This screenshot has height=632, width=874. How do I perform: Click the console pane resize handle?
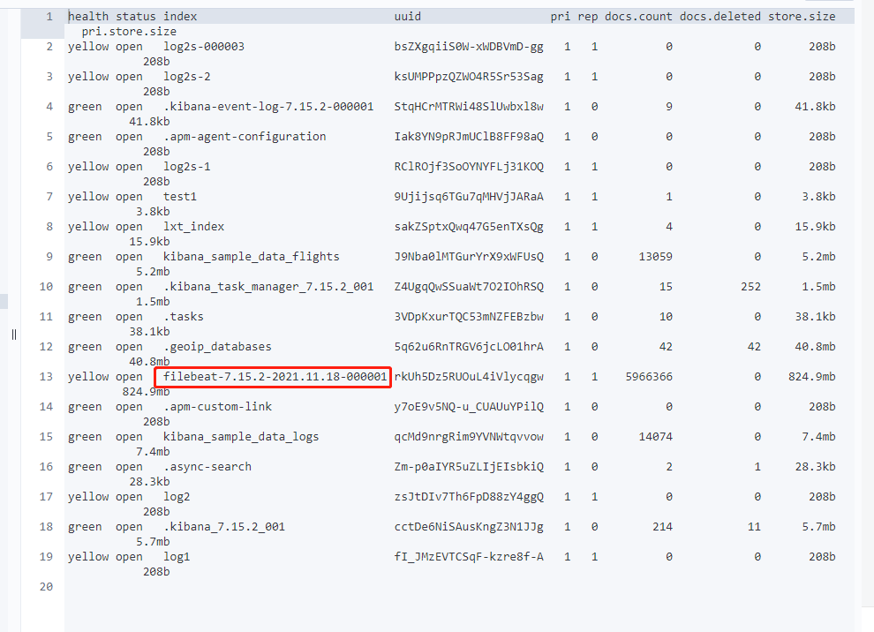pyautogui.click(x=14, y=335)
